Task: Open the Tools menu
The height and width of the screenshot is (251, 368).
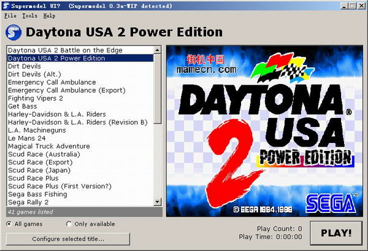Action: pyautogui.click(x=30, y=16)
